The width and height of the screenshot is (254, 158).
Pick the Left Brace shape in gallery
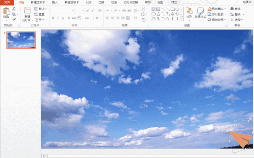pos(173,19)
